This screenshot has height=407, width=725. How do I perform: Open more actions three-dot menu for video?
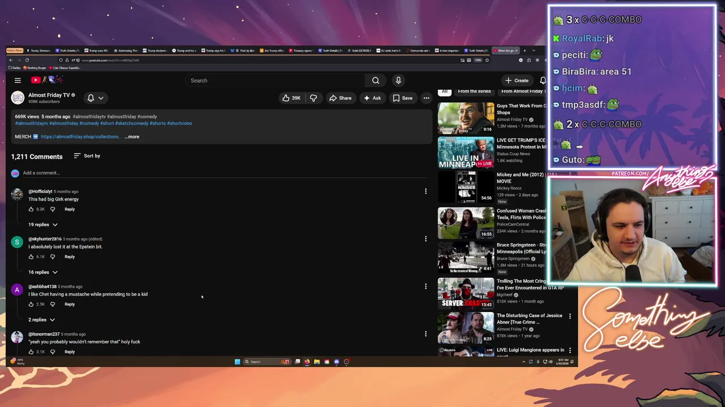[427, 98]
